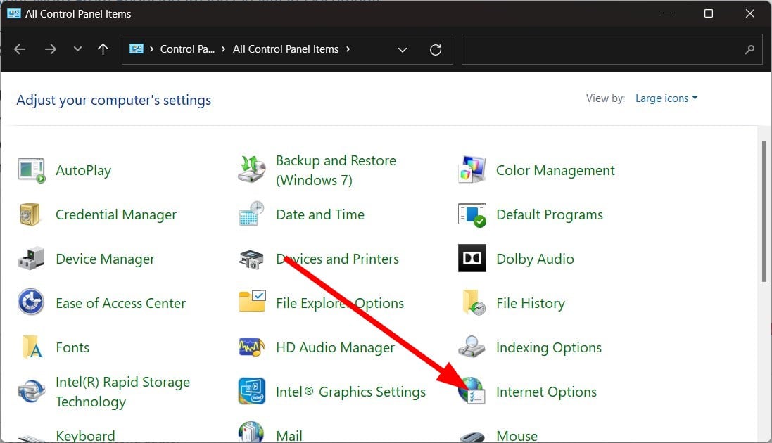Open Indexing Options link
The width and height of the screenshot is (772, 443).
(x=548, y=347)
